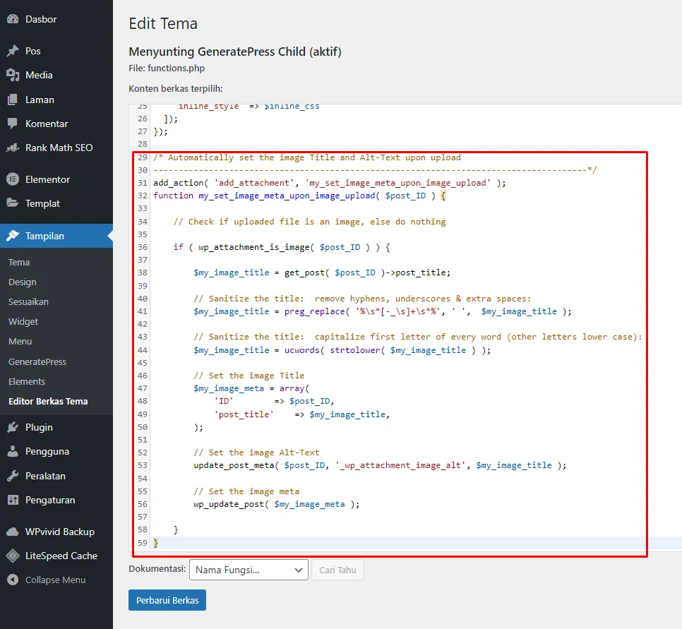Click the Templat folder icon
Viewport: 682px width, 629px height.
[x=13, y=203]
